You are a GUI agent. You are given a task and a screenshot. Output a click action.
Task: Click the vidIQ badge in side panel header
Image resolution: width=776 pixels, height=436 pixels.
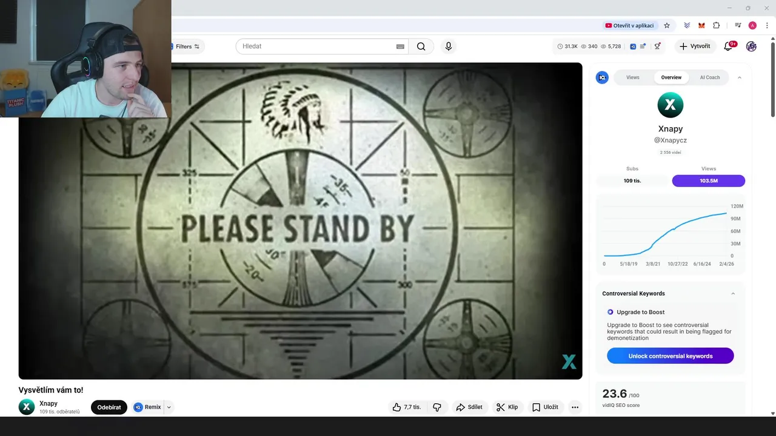602,78
